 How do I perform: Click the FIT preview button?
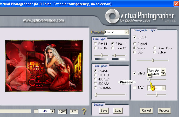[x=74, y=111]
